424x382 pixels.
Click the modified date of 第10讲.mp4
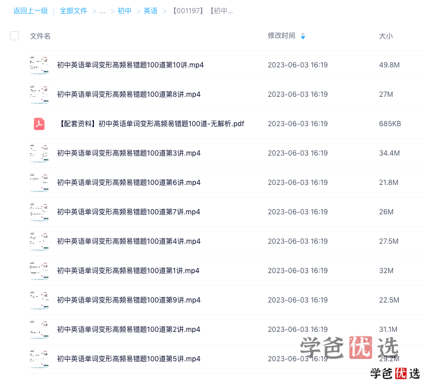point(298,65)
